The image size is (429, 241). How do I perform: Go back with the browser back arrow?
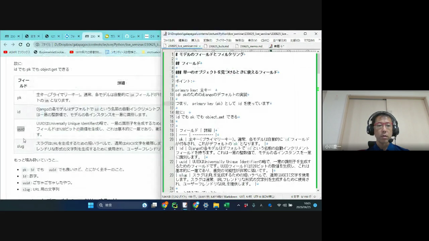pyautogui.click(x=5, y=45)
